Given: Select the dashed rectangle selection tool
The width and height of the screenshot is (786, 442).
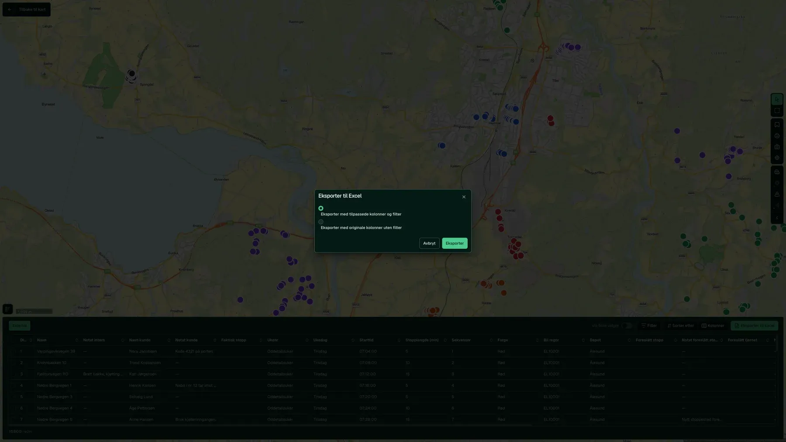Looking at the screenshot, I should pos(777,111).
